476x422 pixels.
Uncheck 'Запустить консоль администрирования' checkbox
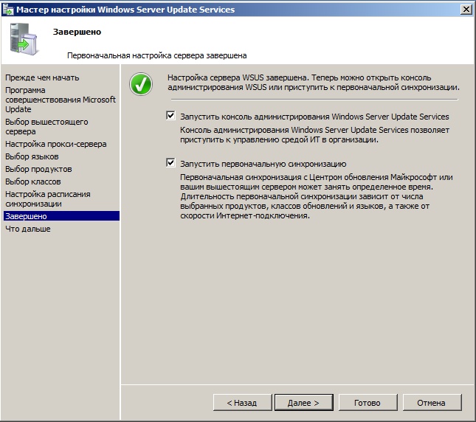170,115
